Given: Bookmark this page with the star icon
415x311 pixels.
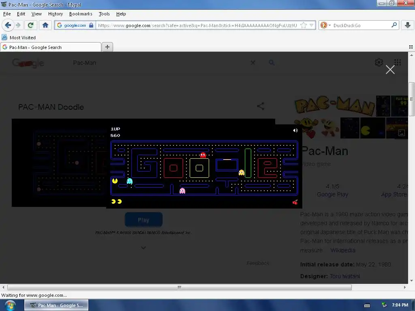Looking at the screenshot, I should click(304, 26).
